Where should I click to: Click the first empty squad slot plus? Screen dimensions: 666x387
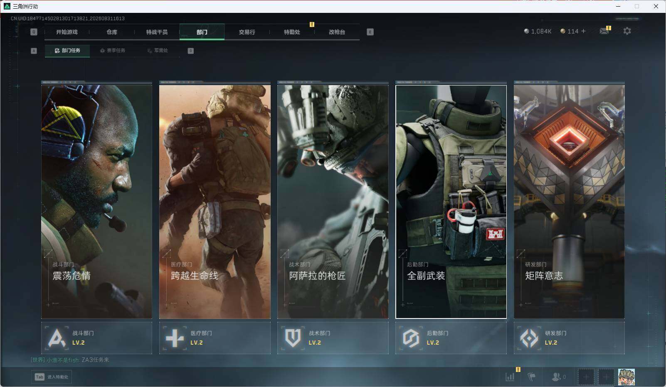click(586, 377)
